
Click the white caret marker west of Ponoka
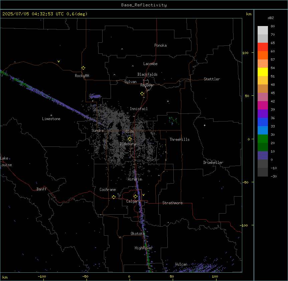pos(122,49)
